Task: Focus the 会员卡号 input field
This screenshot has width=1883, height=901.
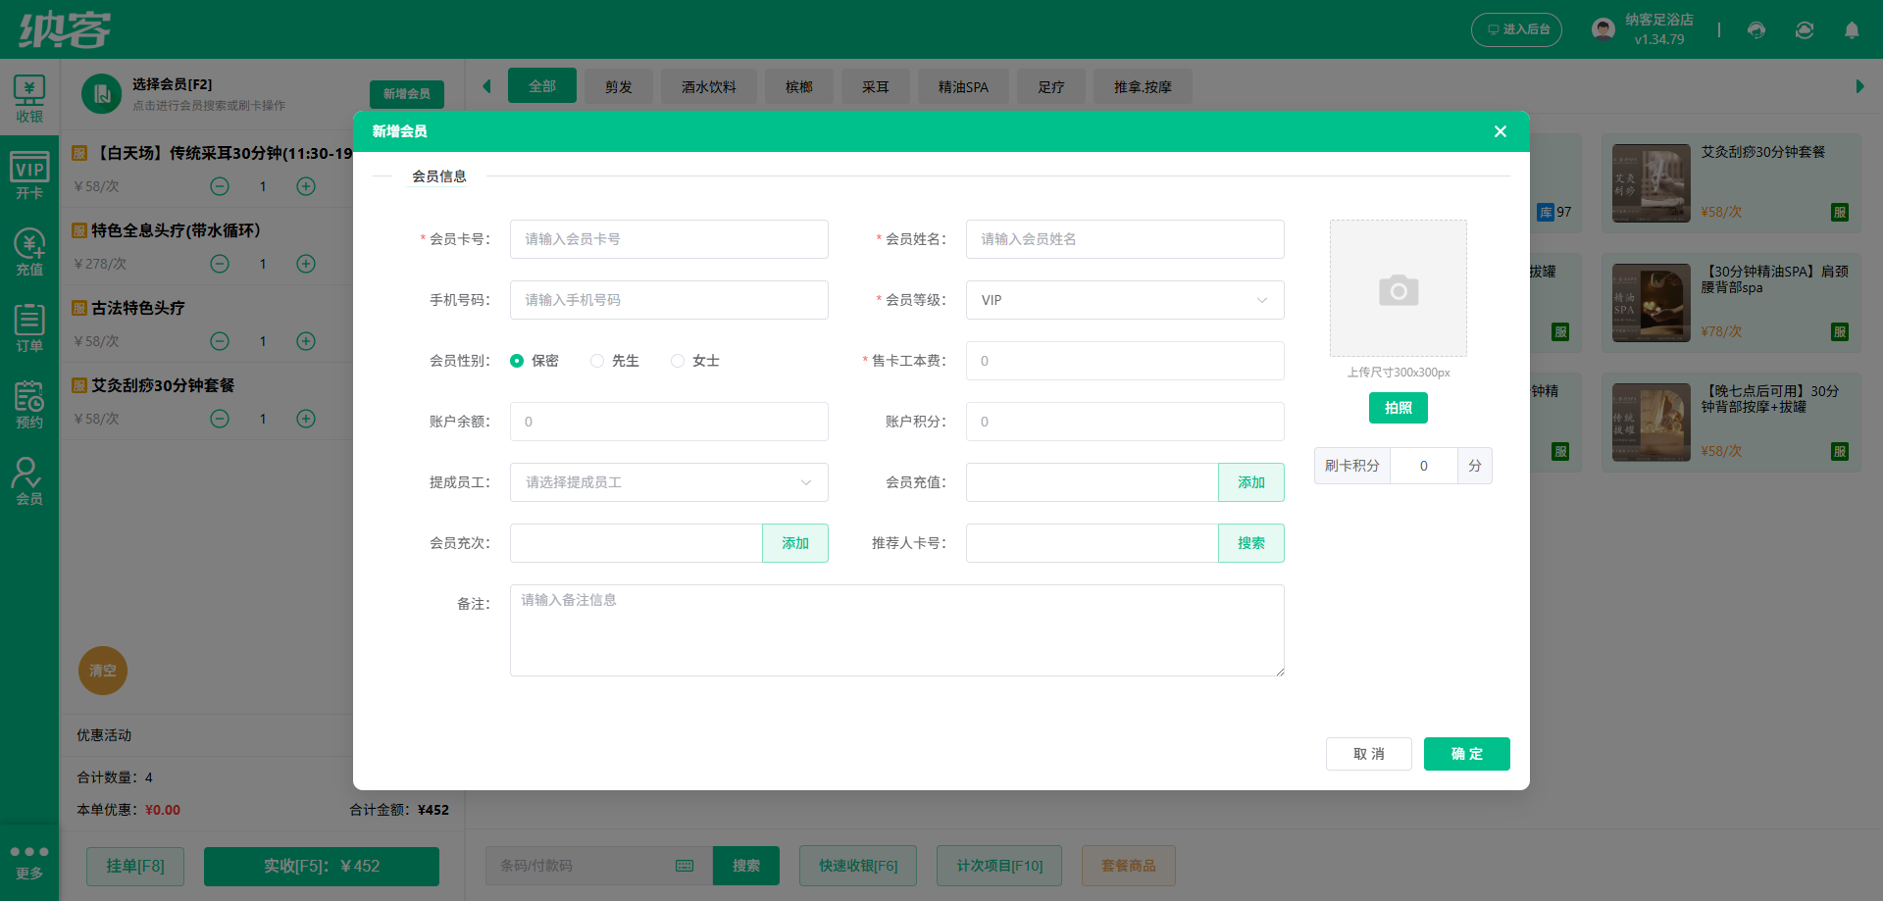Action: 669,239
